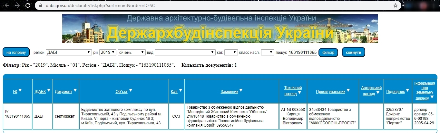Viewport: 440px width, 133px height.
Task: Sort by Технічний нагляд column header
Action: [293, 90]
